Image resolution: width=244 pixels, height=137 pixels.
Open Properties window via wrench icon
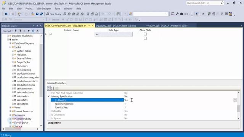tap(177, 14)
